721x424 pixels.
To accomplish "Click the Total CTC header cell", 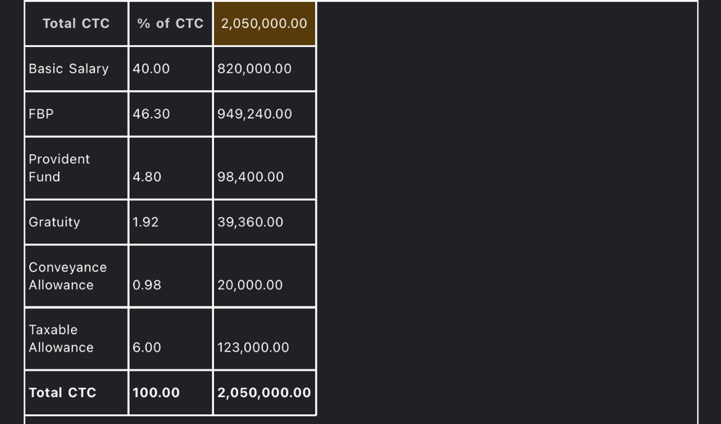I will point(76,24).
